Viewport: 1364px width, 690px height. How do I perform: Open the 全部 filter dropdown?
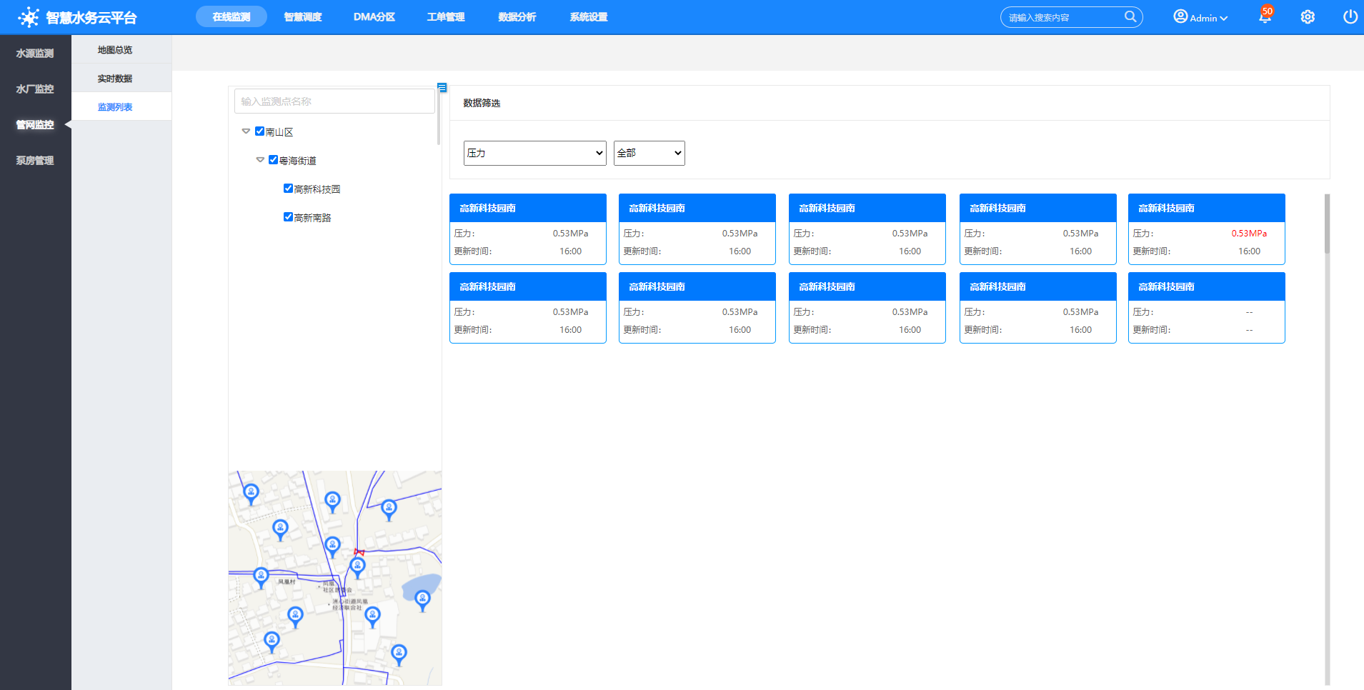click(649, 153)
